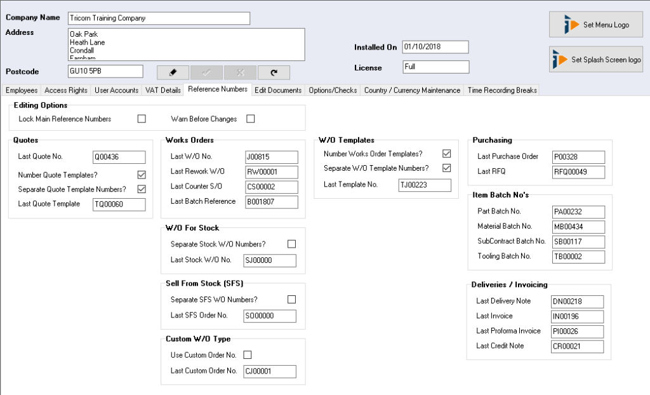This screenshot has width=650, height=395.
Task: Uncheck Number Quote Templates option
Action: [x=142, y=175]
